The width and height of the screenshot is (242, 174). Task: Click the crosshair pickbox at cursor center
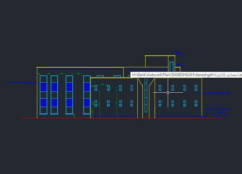[x=168, y=92]
